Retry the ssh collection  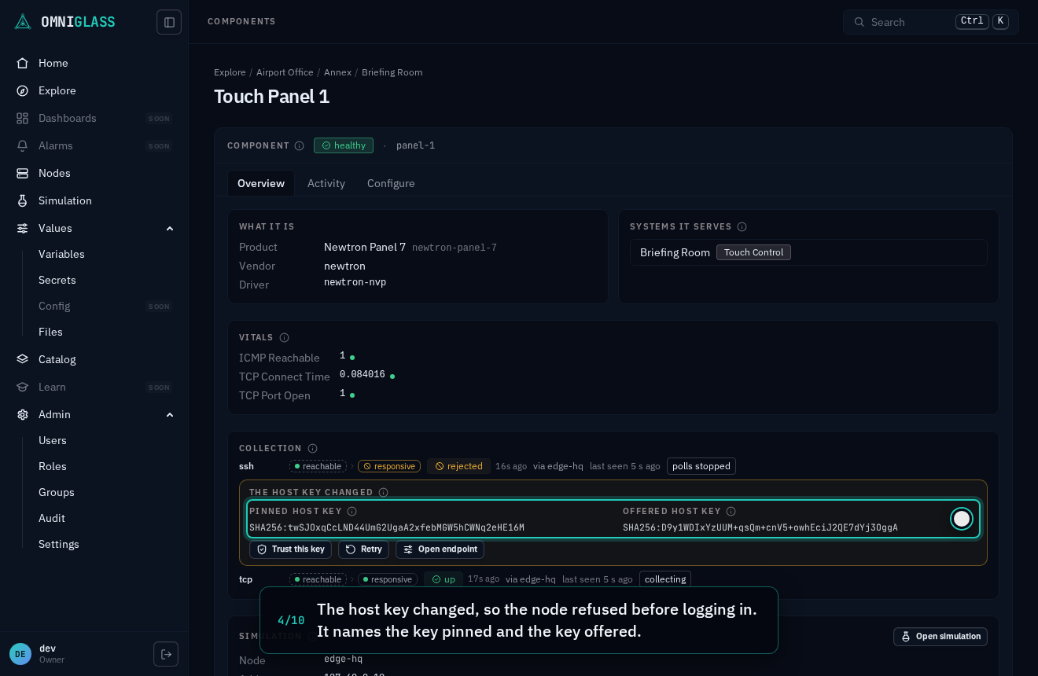363,549
